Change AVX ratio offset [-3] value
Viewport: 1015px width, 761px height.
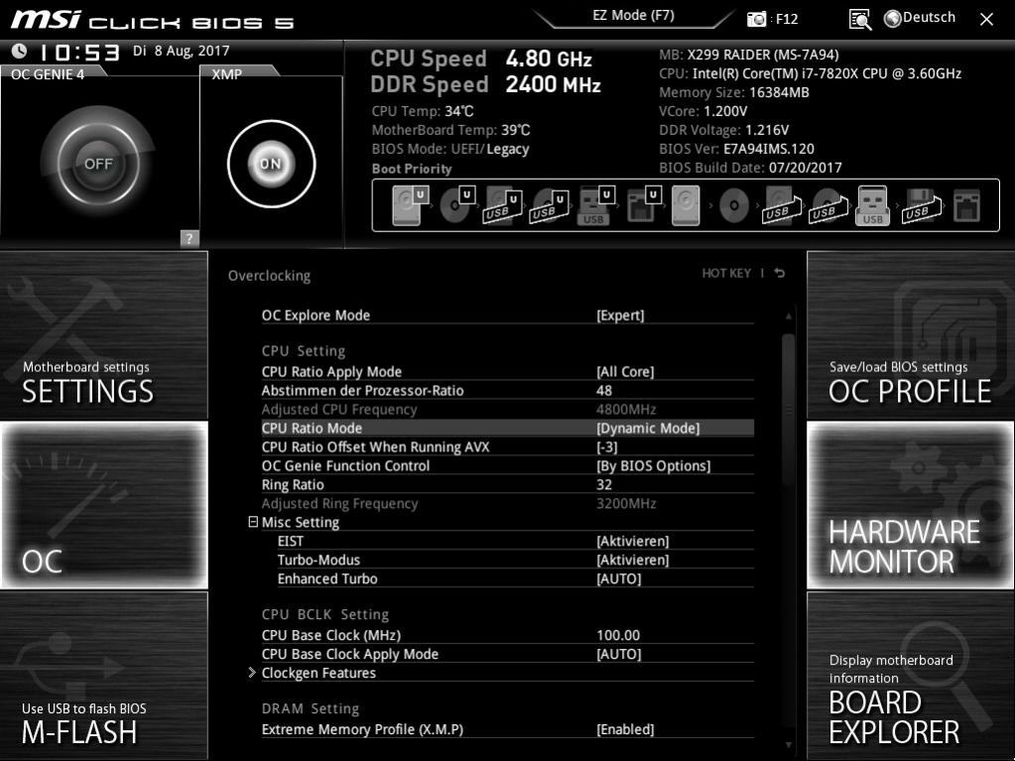(607, 446)
